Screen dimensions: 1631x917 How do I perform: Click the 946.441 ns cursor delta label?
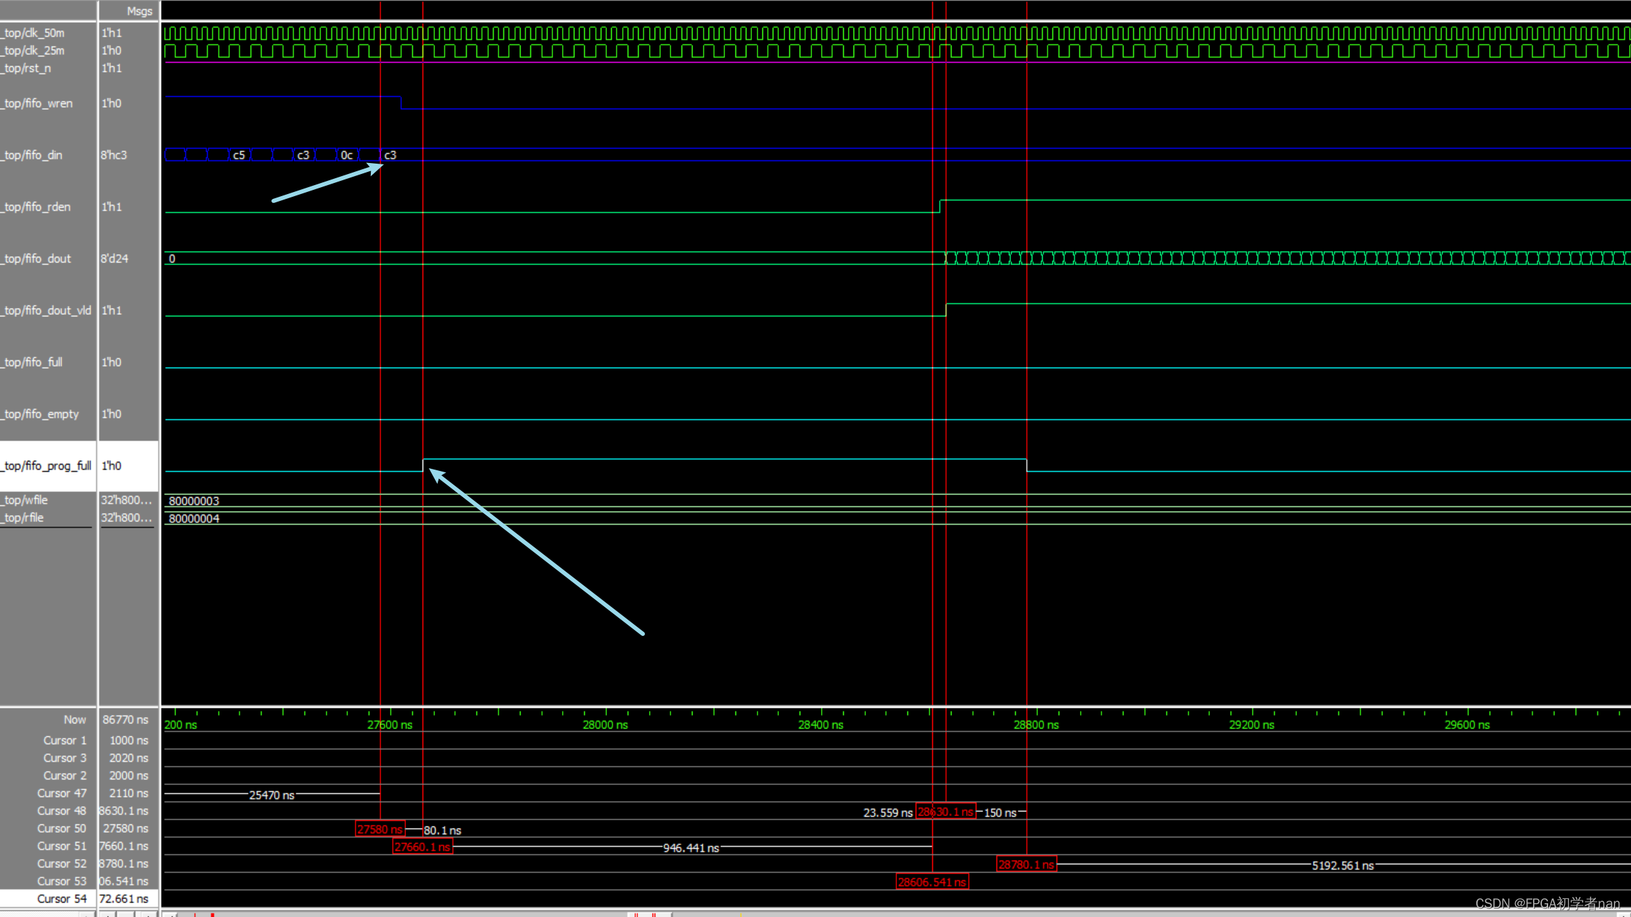click(691, 847)
